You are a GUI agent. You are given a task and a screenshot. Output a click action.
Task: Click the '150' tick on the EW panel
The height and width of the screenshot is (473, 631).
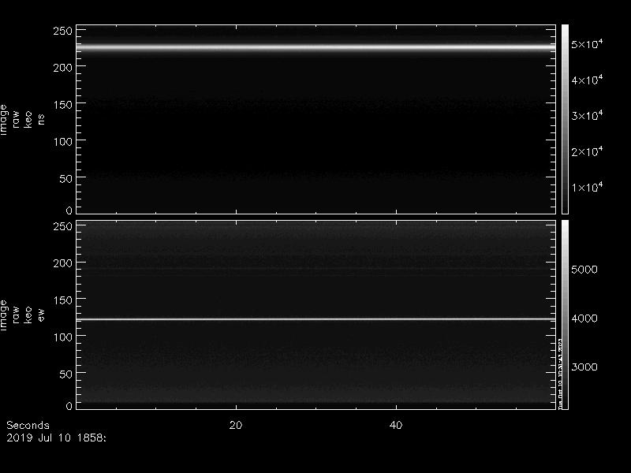[63, 300]
